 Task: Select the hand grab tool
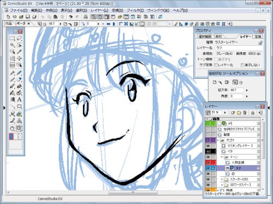(x=12, y=128)
